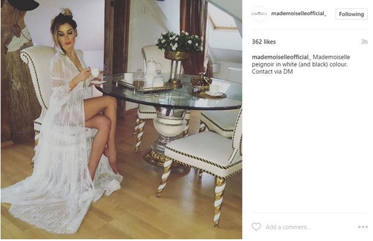Open the 3h timestamp permalink
This screenshot has width=373, height=241.
tap(364, 42)
